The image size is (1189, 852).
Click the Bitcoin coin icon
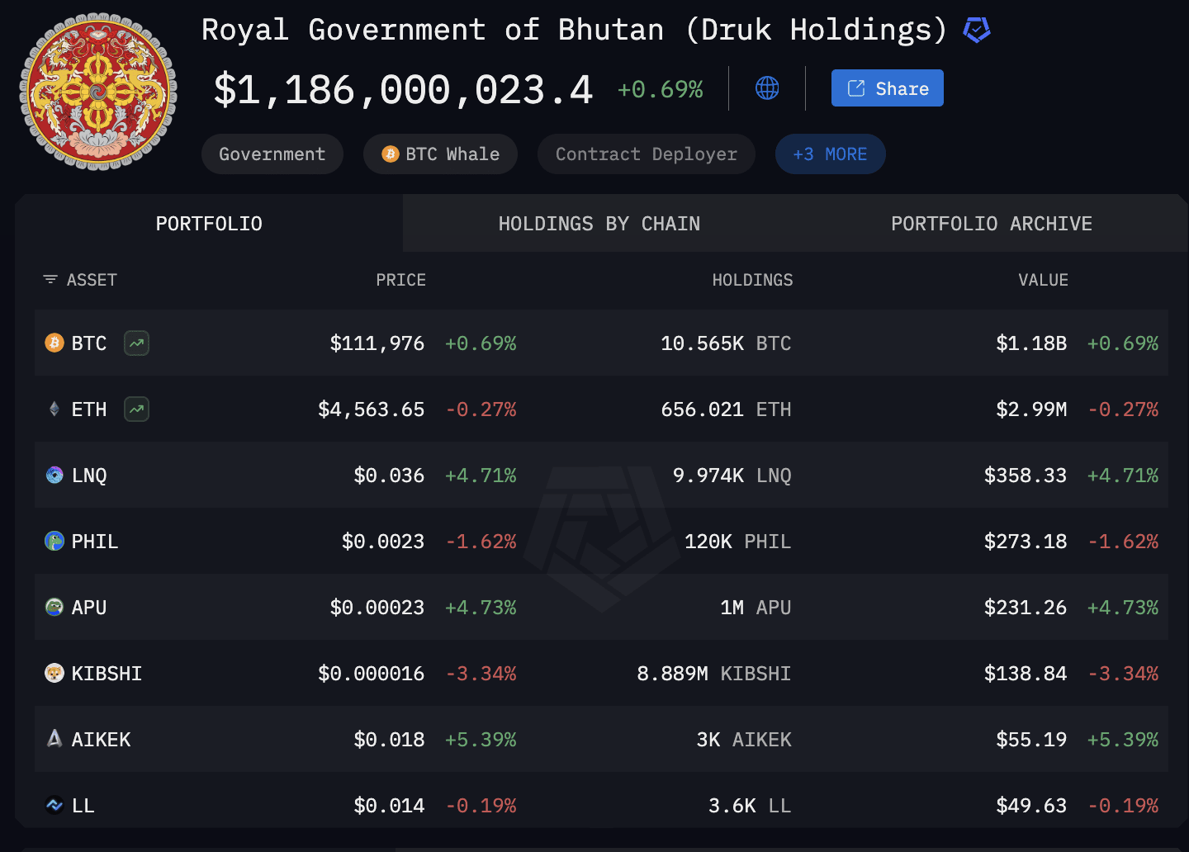pyautogui.click(x=54, y=343)
